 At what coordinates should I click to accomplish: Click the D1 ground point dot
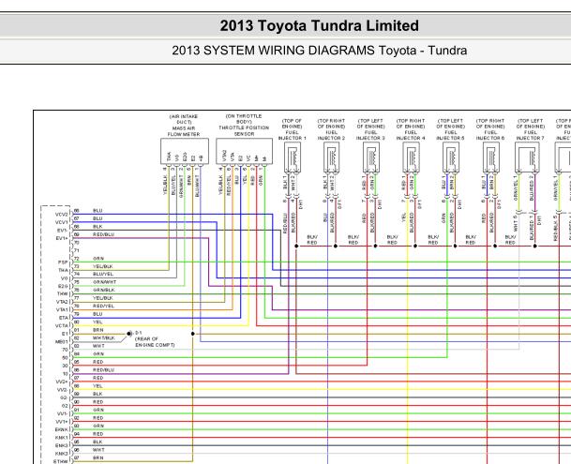pos(128,334)
